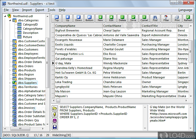This screenshot has height=139, width=196.
Task: Open SQL file with the folder icon
Action: [55, 108]
